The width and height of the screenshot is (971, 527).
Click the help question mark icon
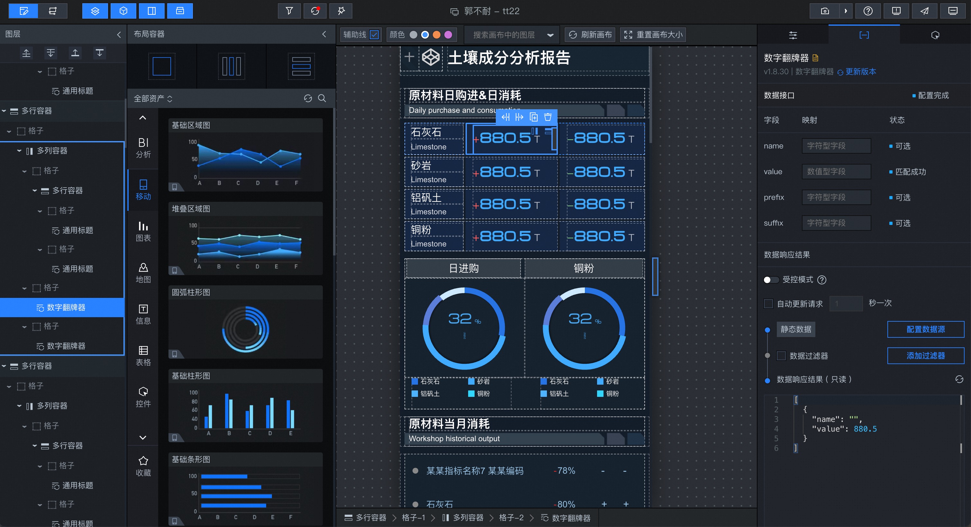868,11
